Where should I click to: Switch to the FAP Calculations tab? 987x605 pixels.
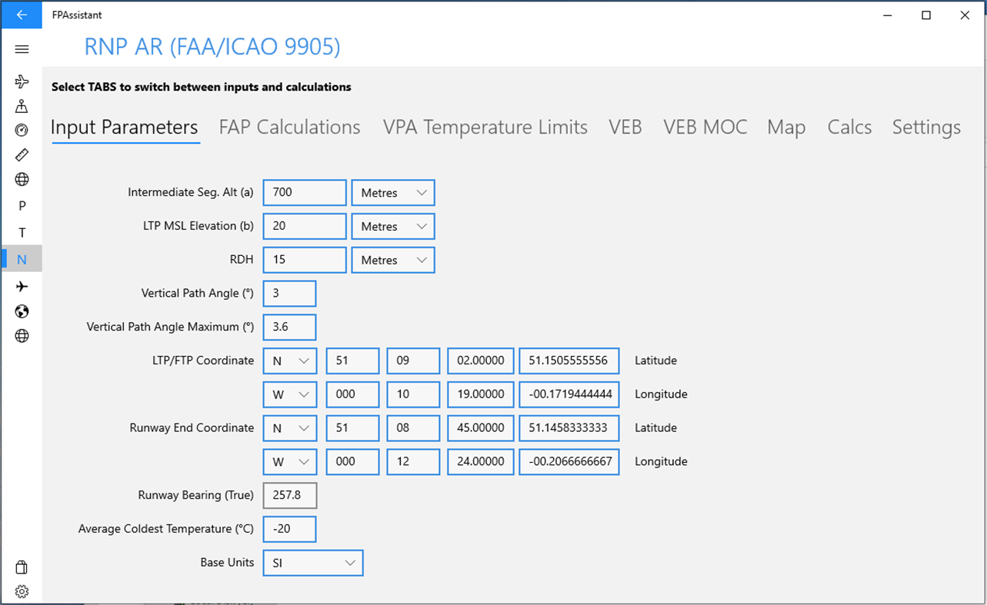[289, 127]
